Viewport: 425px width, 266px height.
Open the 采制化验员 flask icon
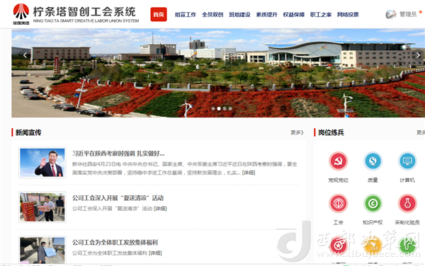click(x=407, y=203)
